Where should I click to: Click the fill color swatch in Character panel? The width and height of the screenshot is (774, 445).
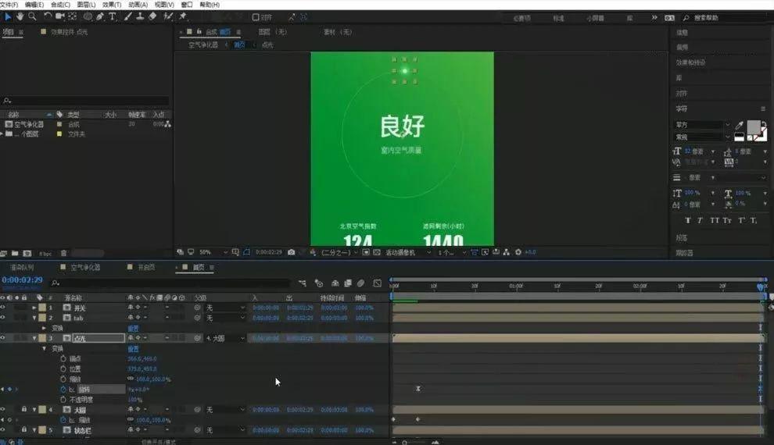tap(754, 126)
